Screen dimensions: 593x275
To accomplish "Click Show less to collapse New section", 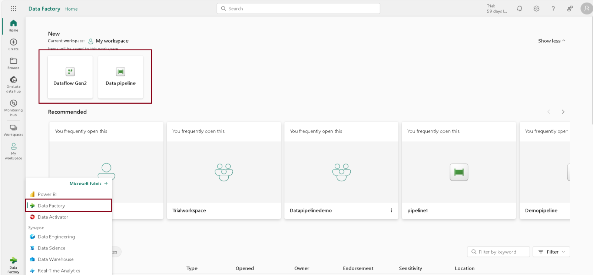I will click(551, 41).
